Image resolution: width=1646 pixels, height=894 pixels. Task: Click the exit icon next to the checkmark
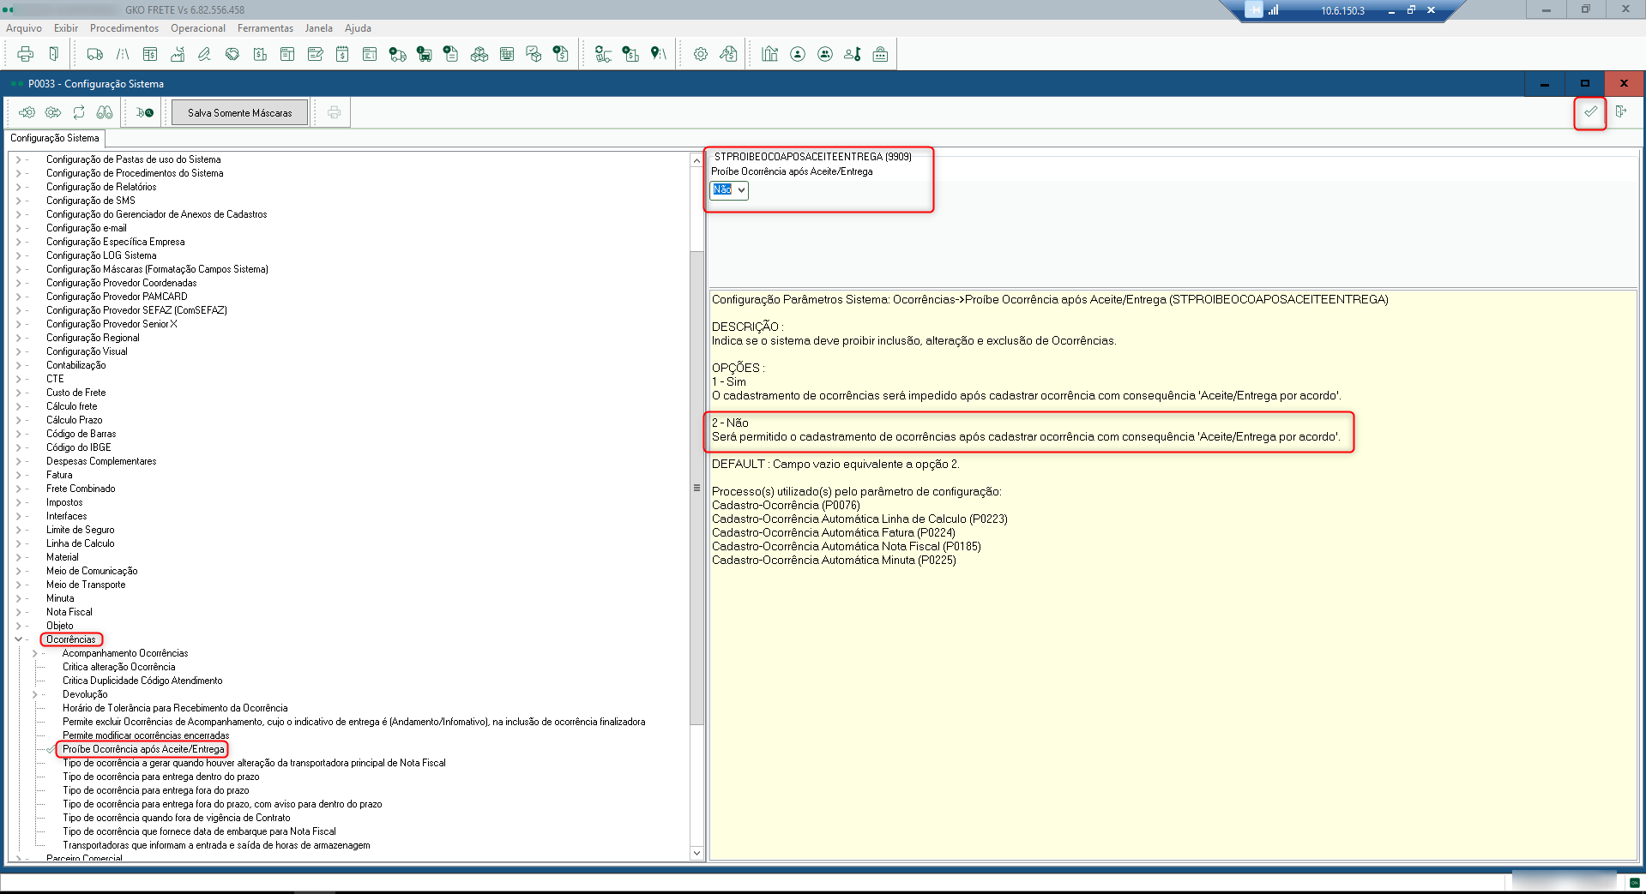click(1621, 111)
